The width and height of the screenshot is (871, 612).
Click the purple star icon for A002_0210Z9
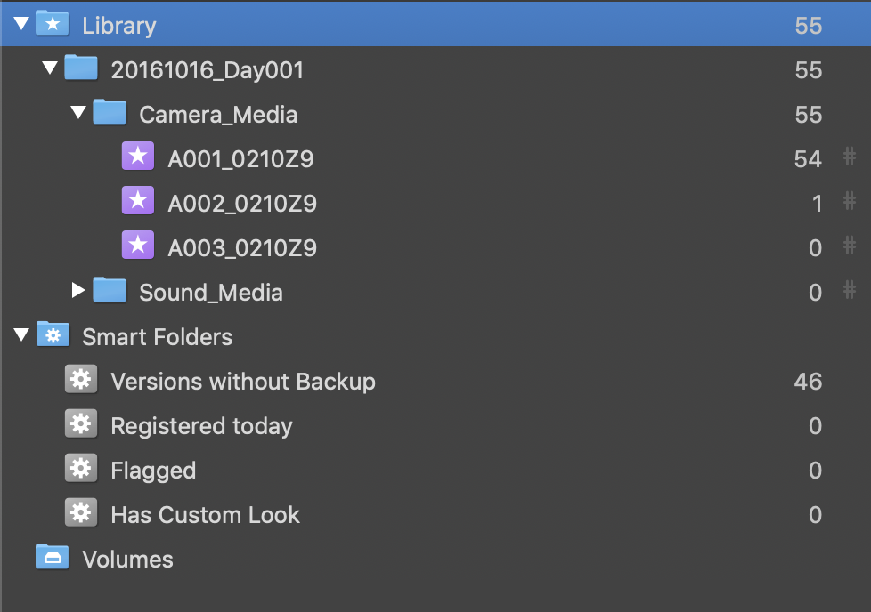point(138,202)
